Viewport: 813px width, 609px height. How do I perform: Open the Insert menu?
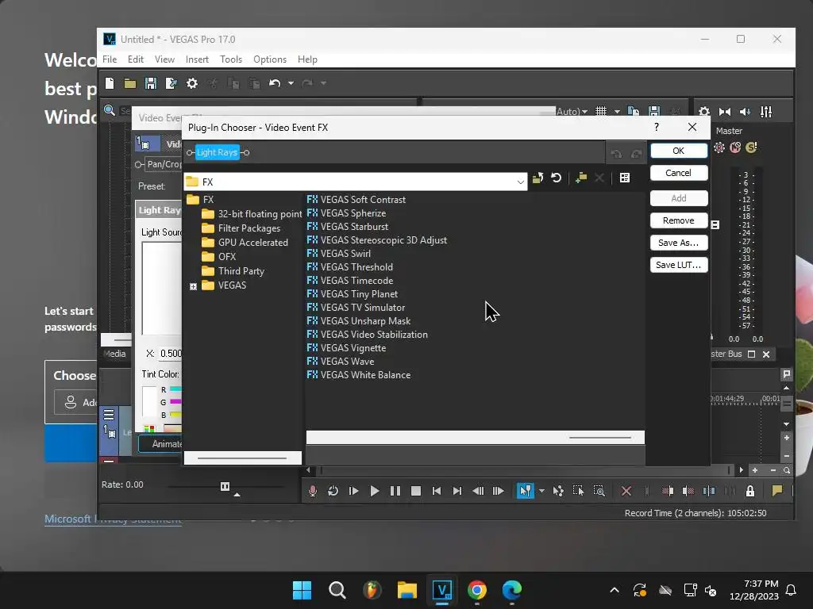point(197,59)
